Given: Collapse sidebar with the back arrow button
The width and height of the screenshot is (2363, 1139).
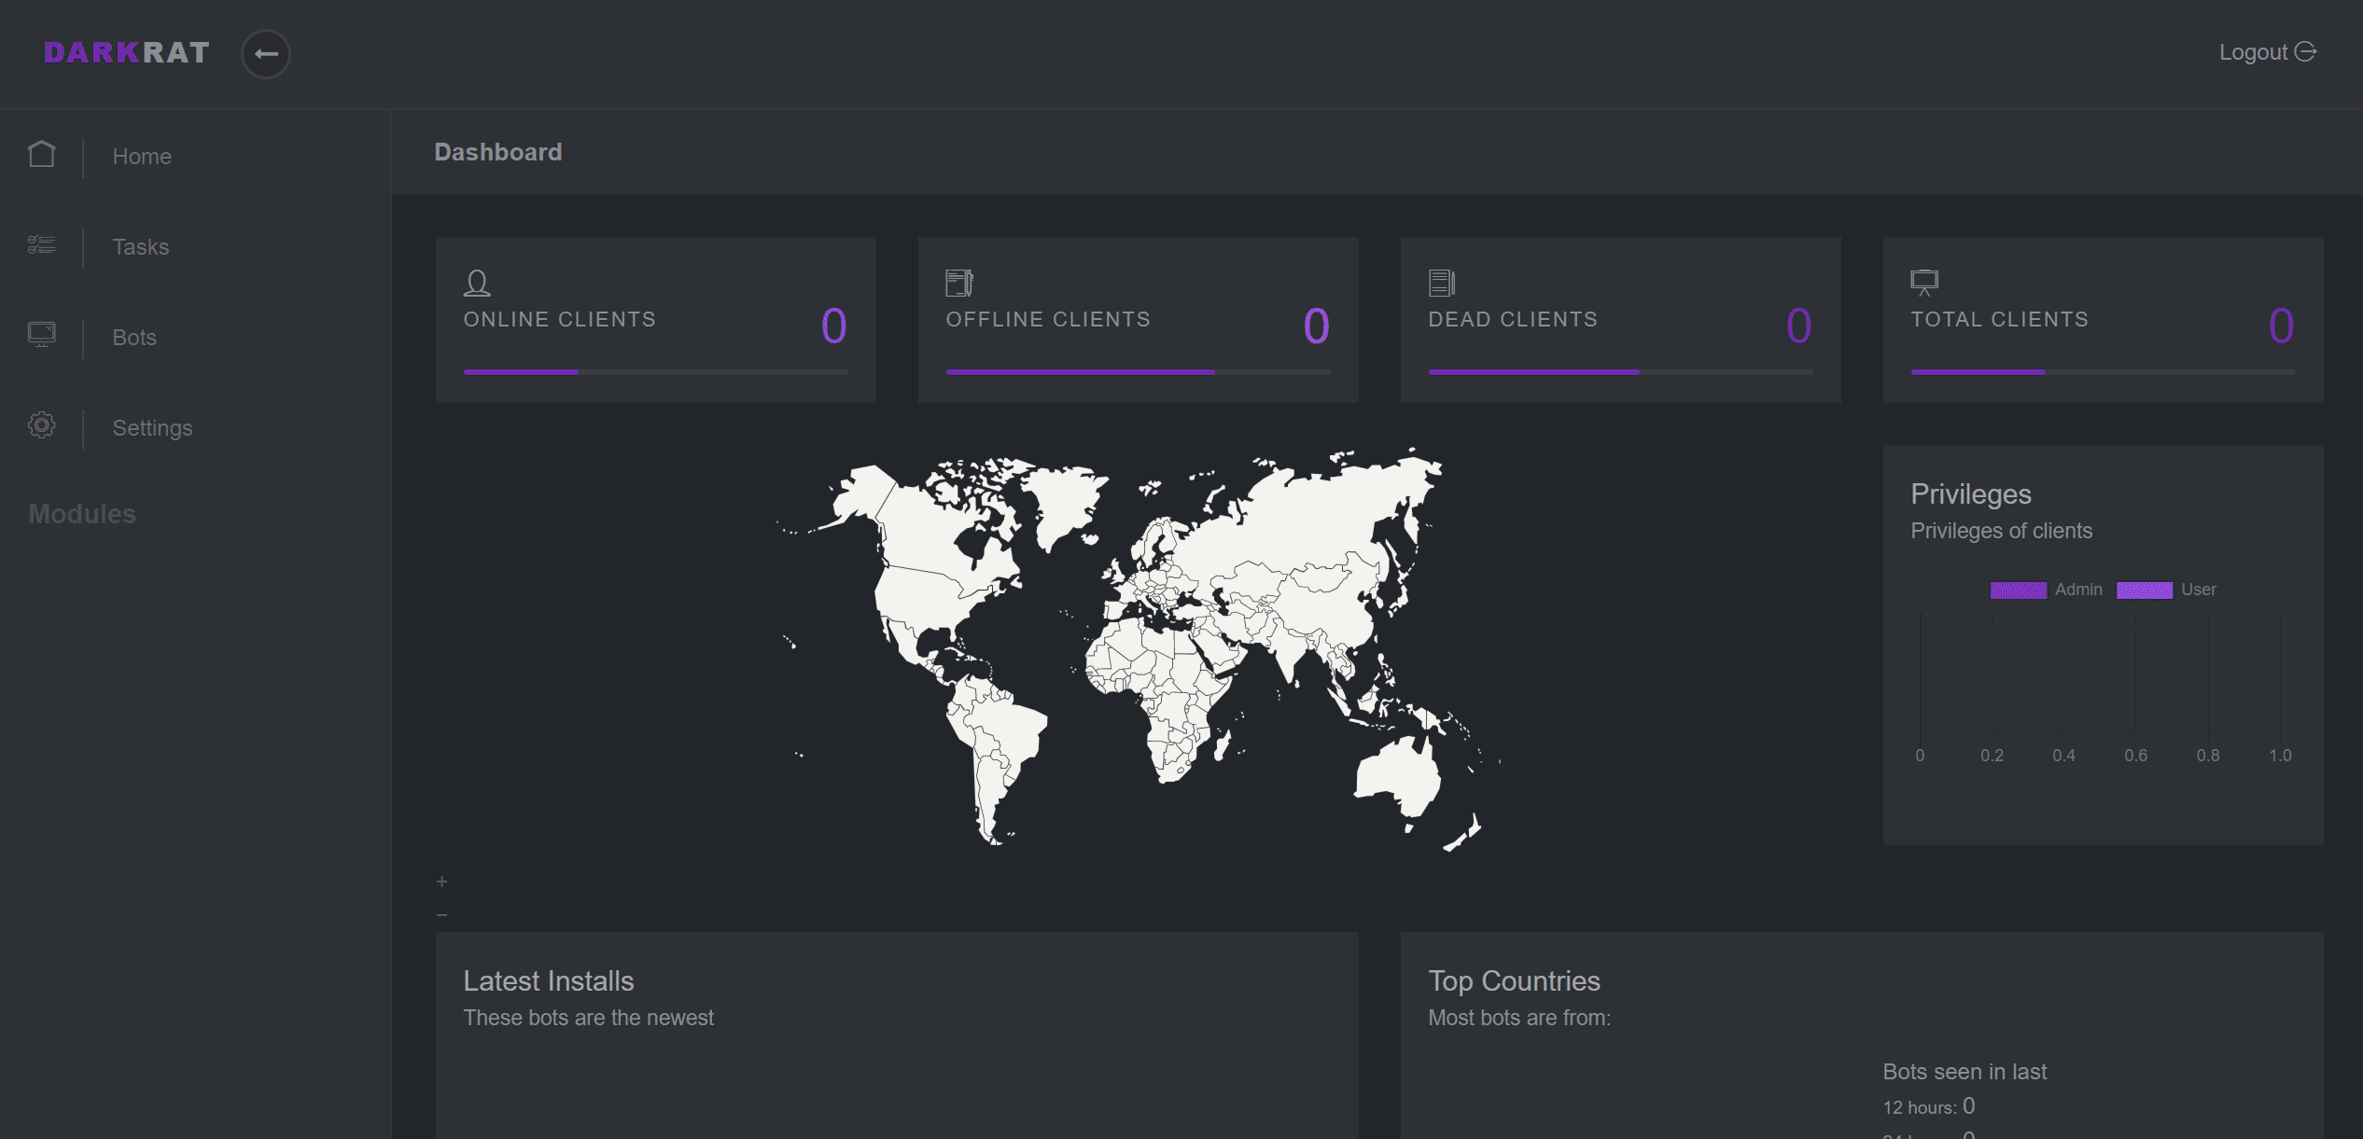Looking at the screenshot, I should 266,53.
